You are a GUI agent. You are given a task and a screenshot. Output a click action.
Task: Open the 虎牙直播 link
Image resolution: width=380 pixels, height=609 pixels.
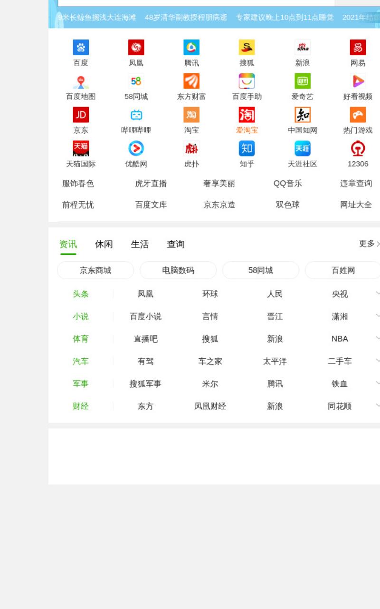151,184
